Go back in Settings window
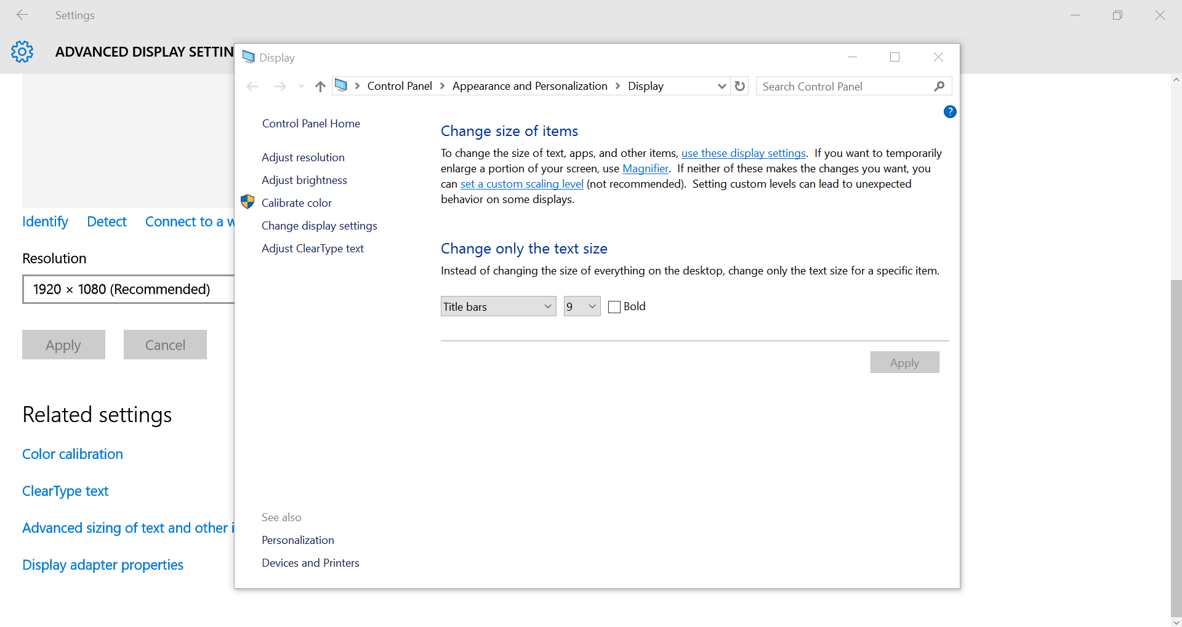1182x627 pixels. pyautogui.click(x=22, y=15)
